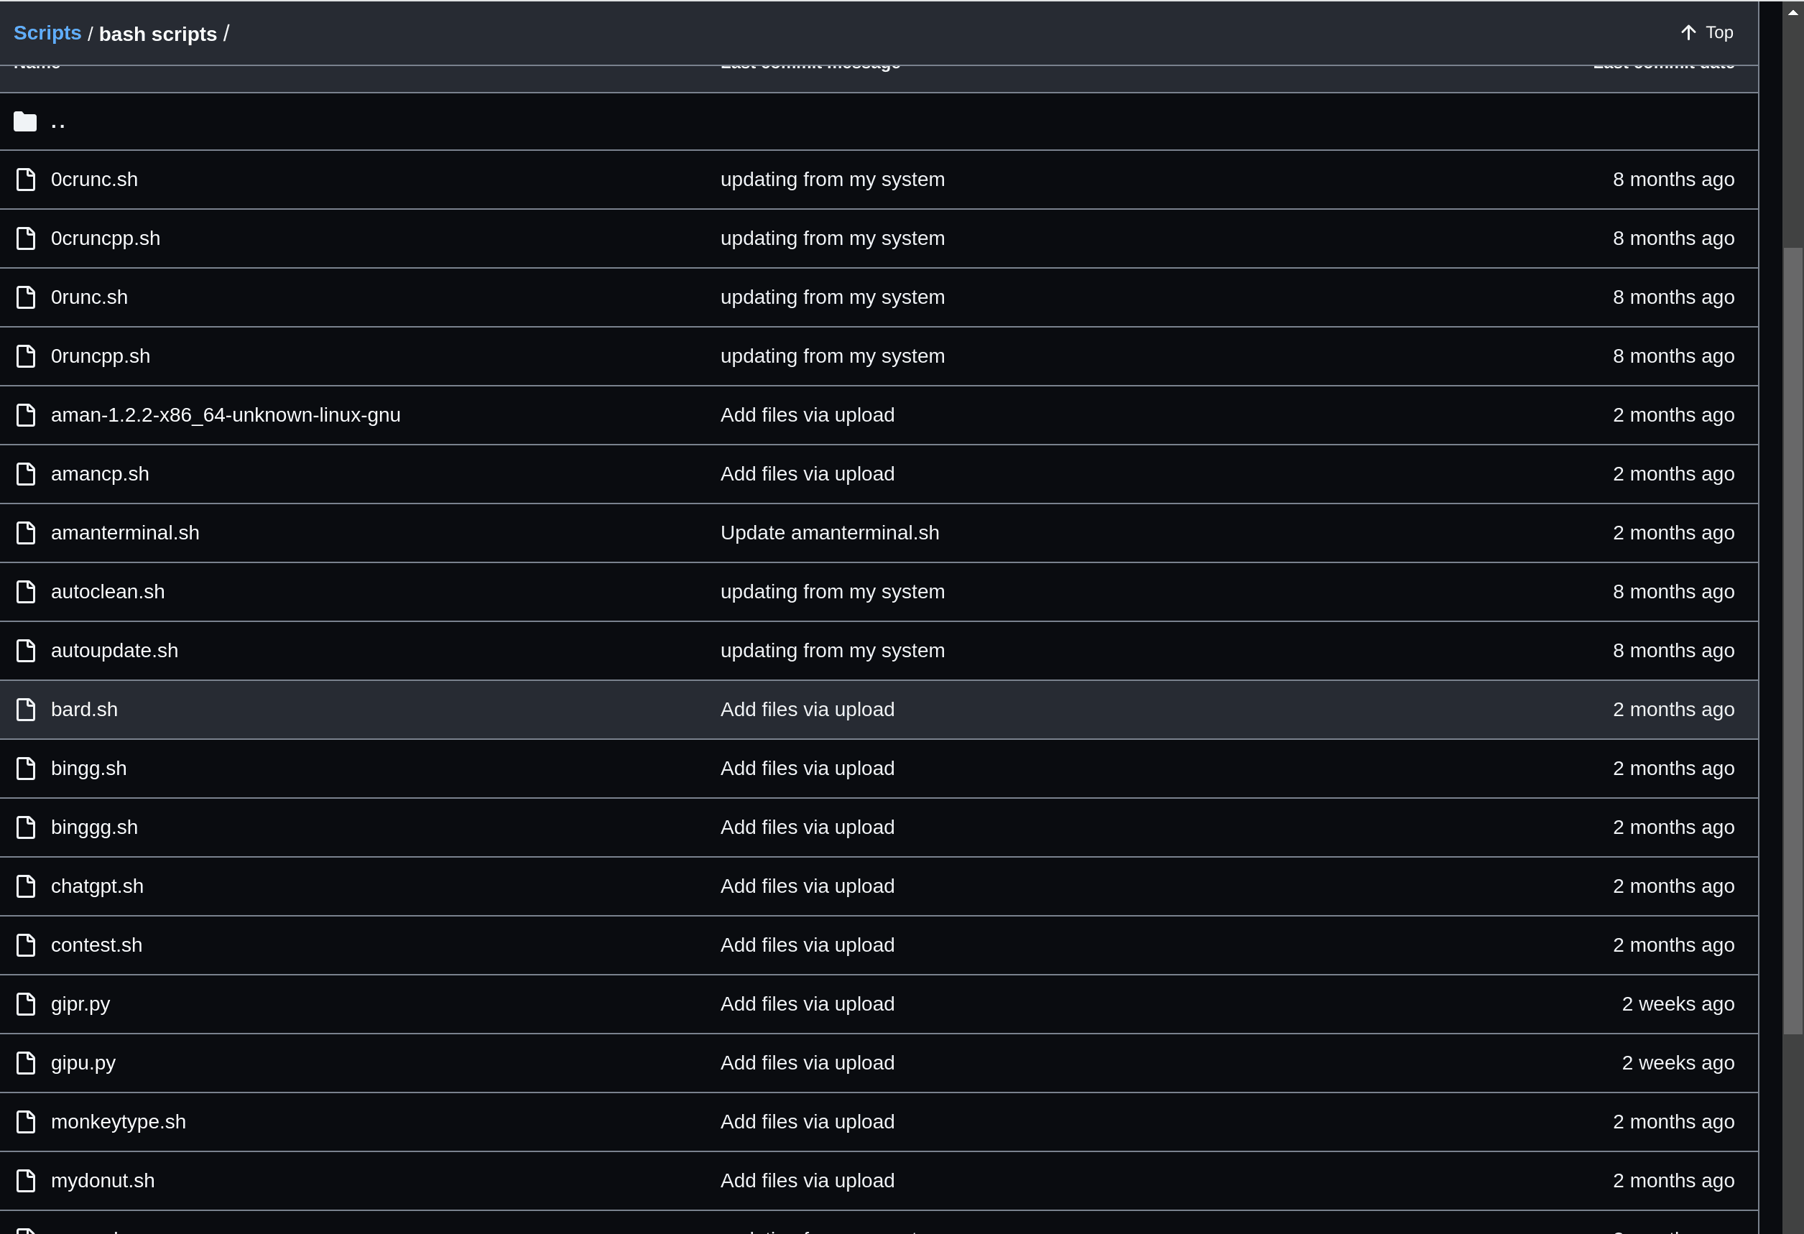Screen dimensions: 1804x1234
Task: View the 'Update amanterminal.sh' commit message
Action: 829,533
